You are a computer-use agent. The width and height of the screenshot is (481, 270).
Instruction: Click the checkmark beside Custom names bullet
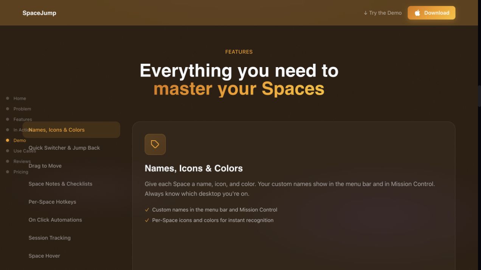[x=147, y=210]
